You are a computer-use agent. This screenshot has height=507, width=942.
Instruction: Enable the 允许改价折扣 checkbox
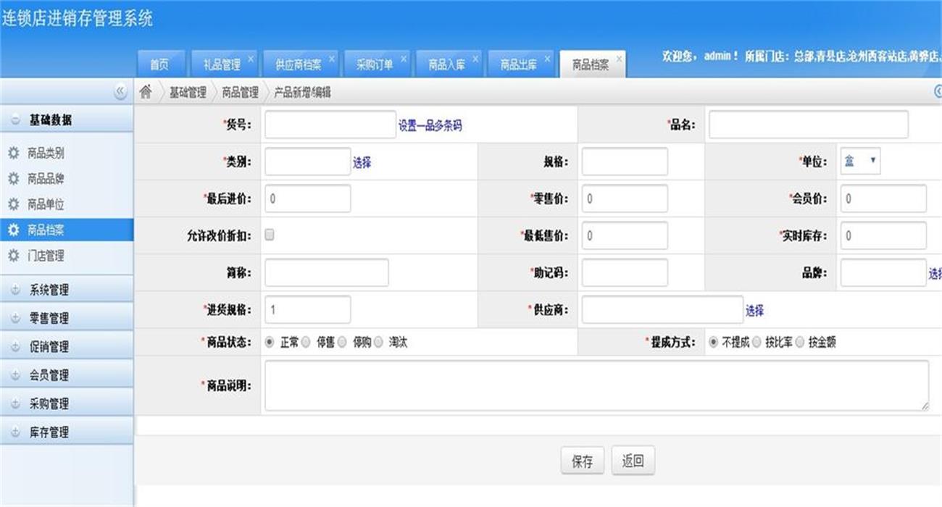(270, 235)
